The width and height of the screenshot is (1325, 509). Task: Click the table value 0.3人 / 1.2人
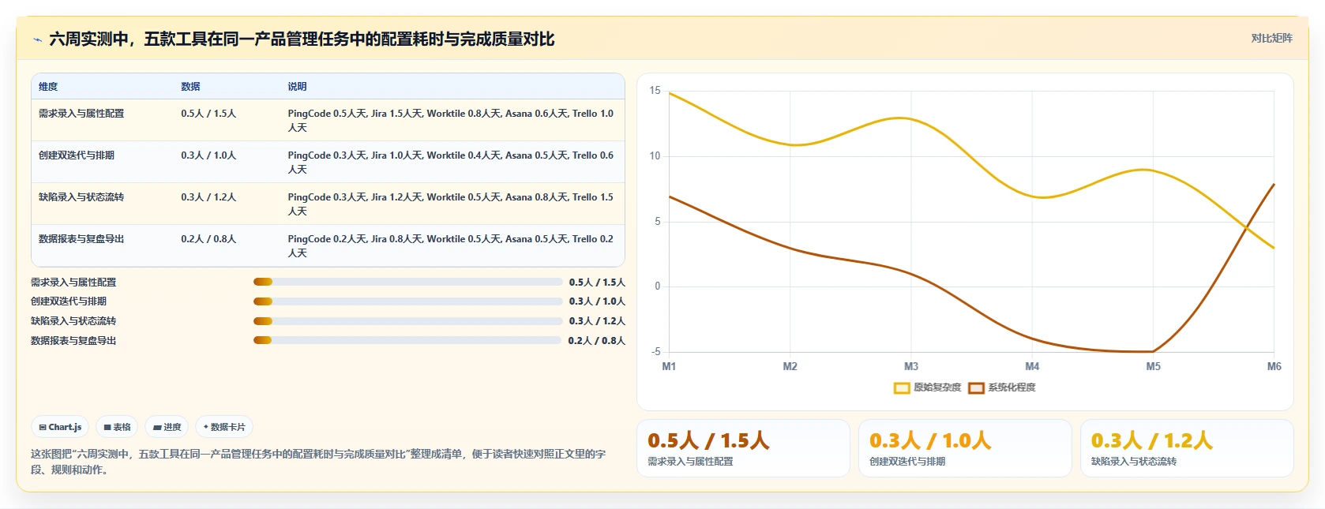tap(208, 197)
